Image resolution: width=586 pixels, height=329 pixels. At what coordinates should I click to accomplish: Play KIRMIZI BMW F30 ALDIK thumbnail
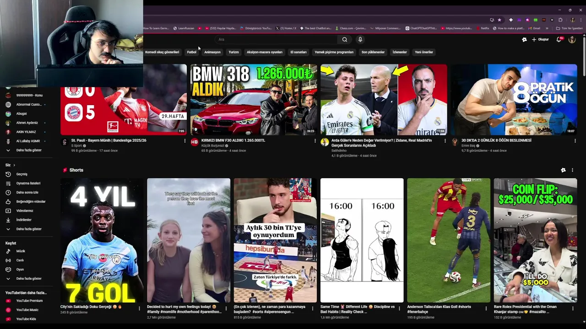[x=254, y=100]
